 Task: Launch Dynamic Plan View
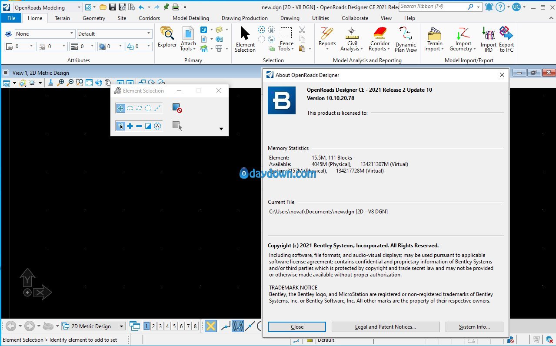point(406,39)
